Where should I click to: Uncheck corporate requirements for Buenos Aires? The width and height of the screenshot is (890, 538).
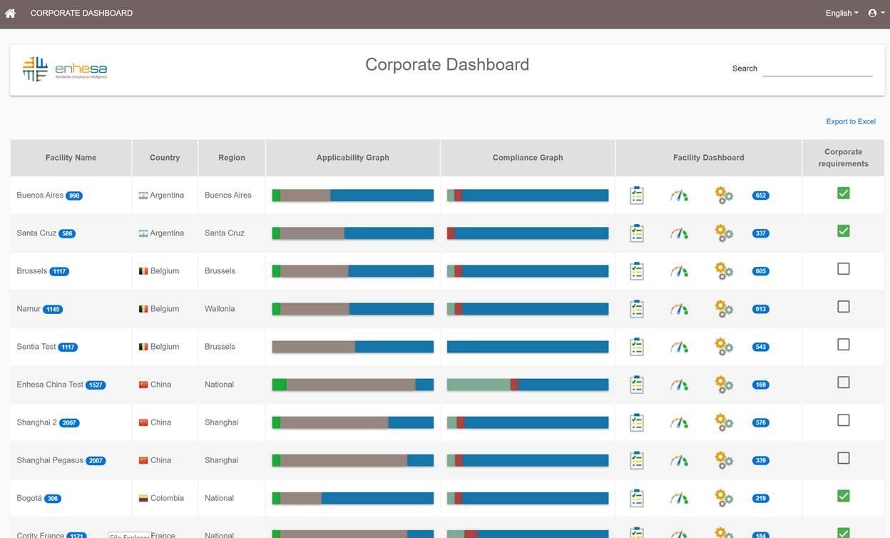pos(844,193)
